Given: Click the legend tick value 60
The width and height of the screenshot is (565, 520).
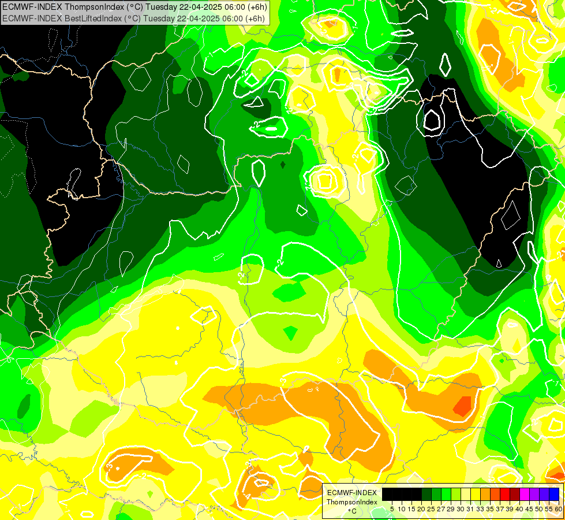Looking at the screenshot, I should 559,509.
